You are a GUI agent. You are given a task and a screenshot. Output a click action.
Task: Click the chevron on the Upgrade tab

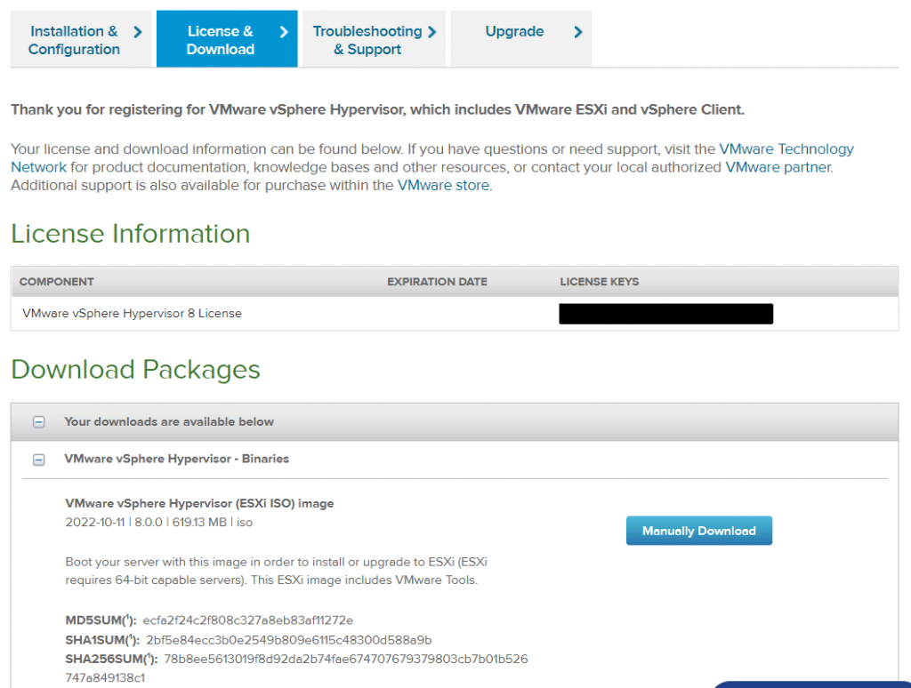click(x=578, y=31)
